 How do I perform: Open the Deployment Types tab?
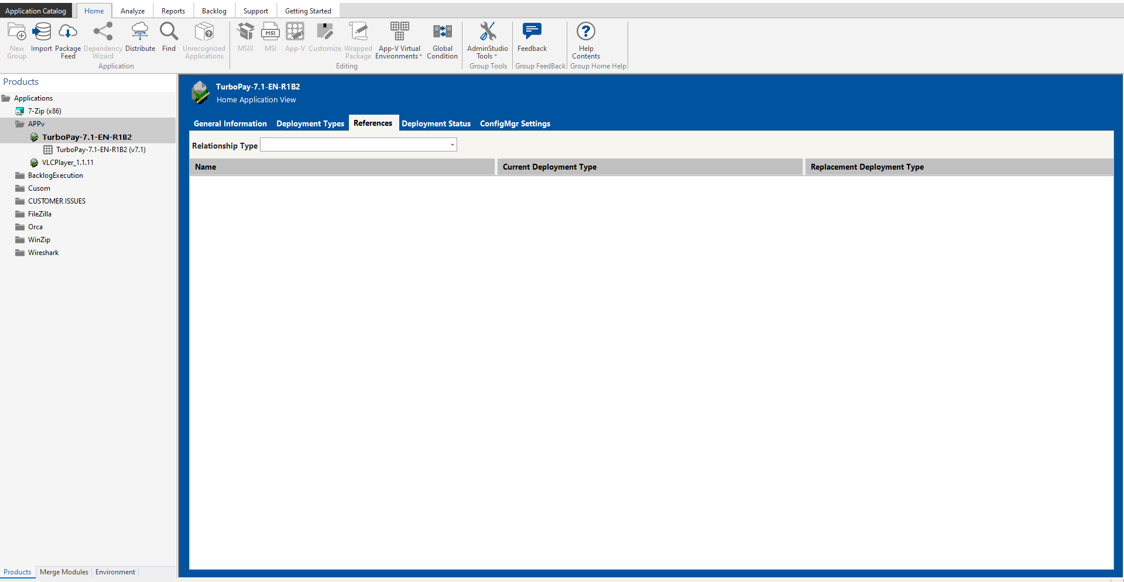tap(310, 123)
